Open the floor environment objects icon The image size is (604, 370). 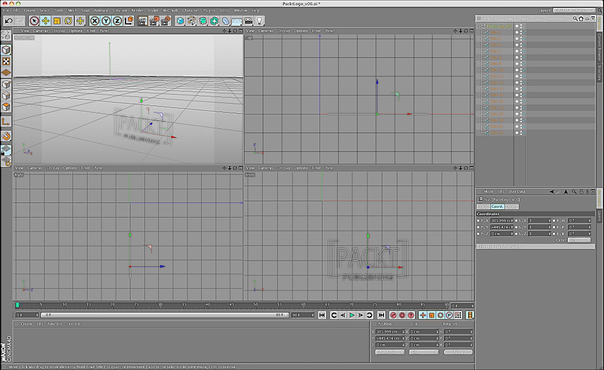(x=237, y=20)
